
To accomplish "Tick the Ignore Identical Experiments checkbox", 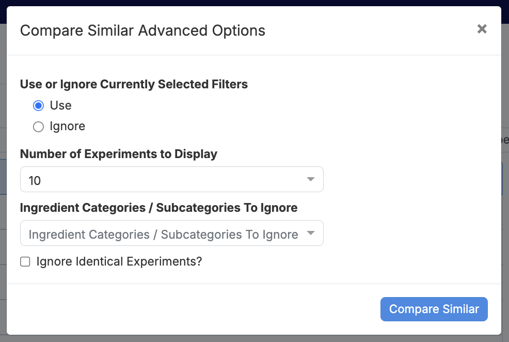I will (25, 262).
